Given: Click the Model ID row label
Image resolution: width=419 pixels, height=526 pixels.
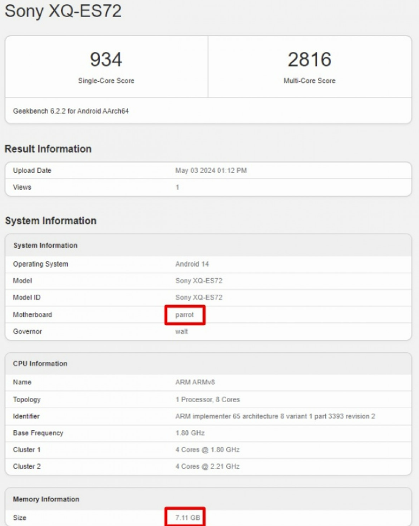Looking at the screenshot, I should coord(27,297).
